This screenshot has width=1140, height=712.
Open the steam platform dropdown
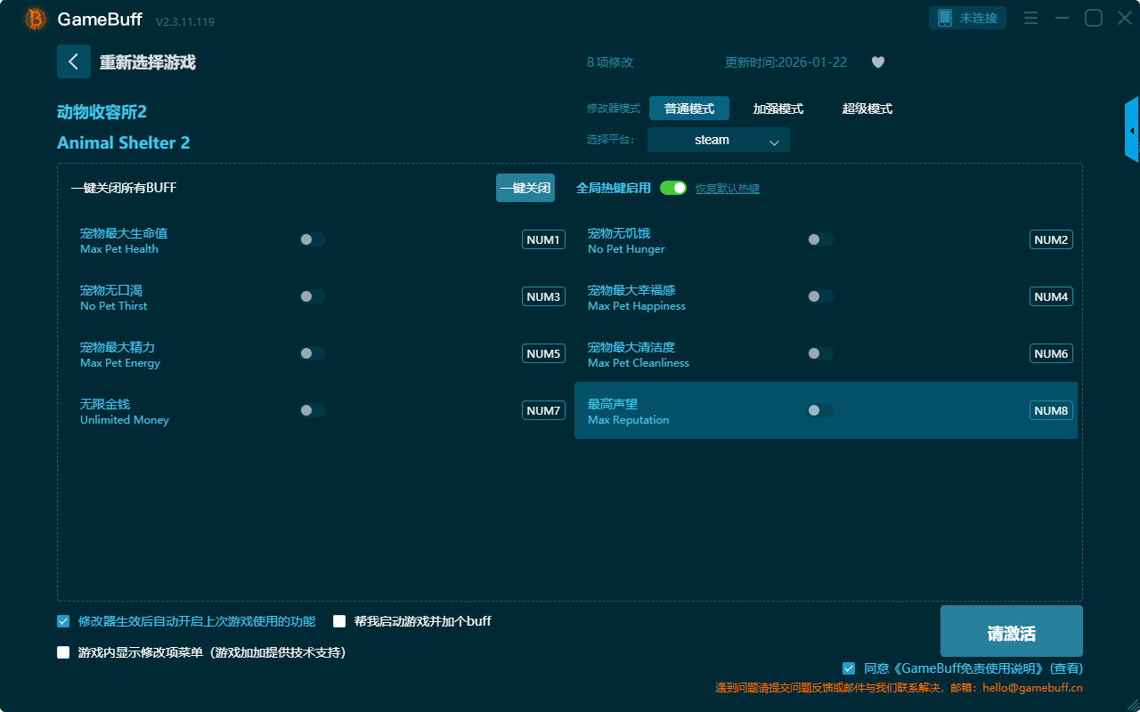click(719, 140)
